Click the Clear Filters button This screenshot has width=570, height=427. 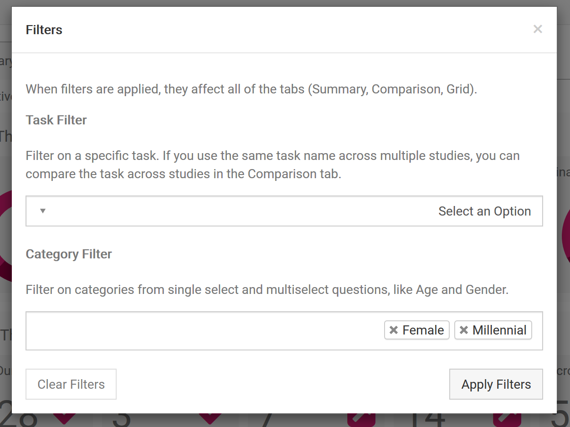(x=71, y=384)
